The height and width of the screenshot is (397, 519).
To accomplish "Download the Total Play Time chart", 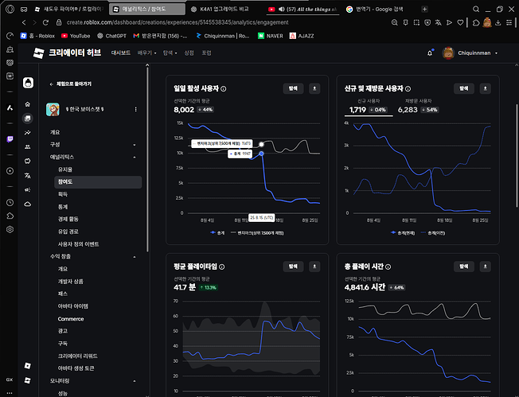I will click(x=486, y=267).
